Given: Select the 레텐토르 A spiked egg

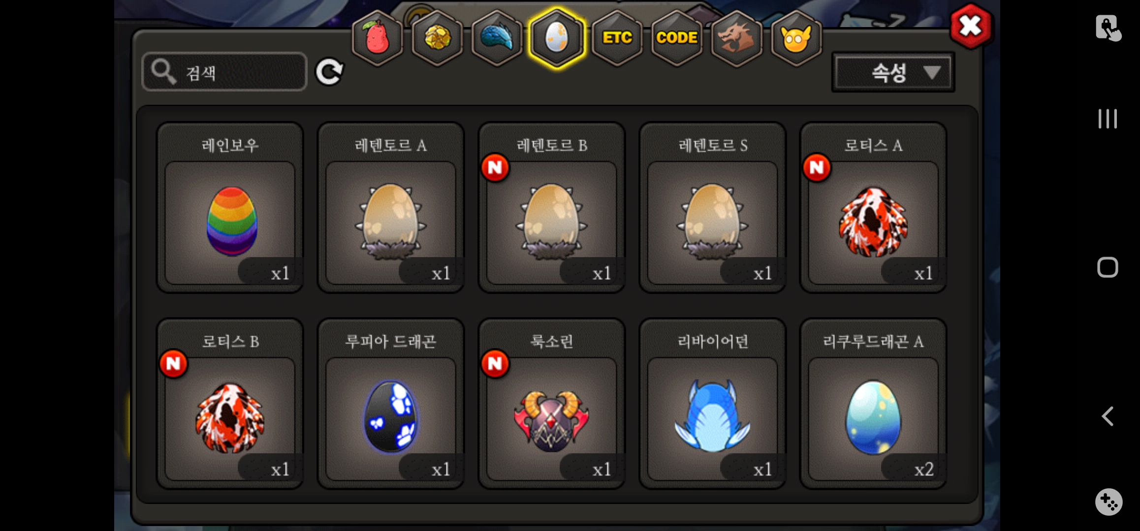Looking at the screenshot, I should [x=391, y=207].
